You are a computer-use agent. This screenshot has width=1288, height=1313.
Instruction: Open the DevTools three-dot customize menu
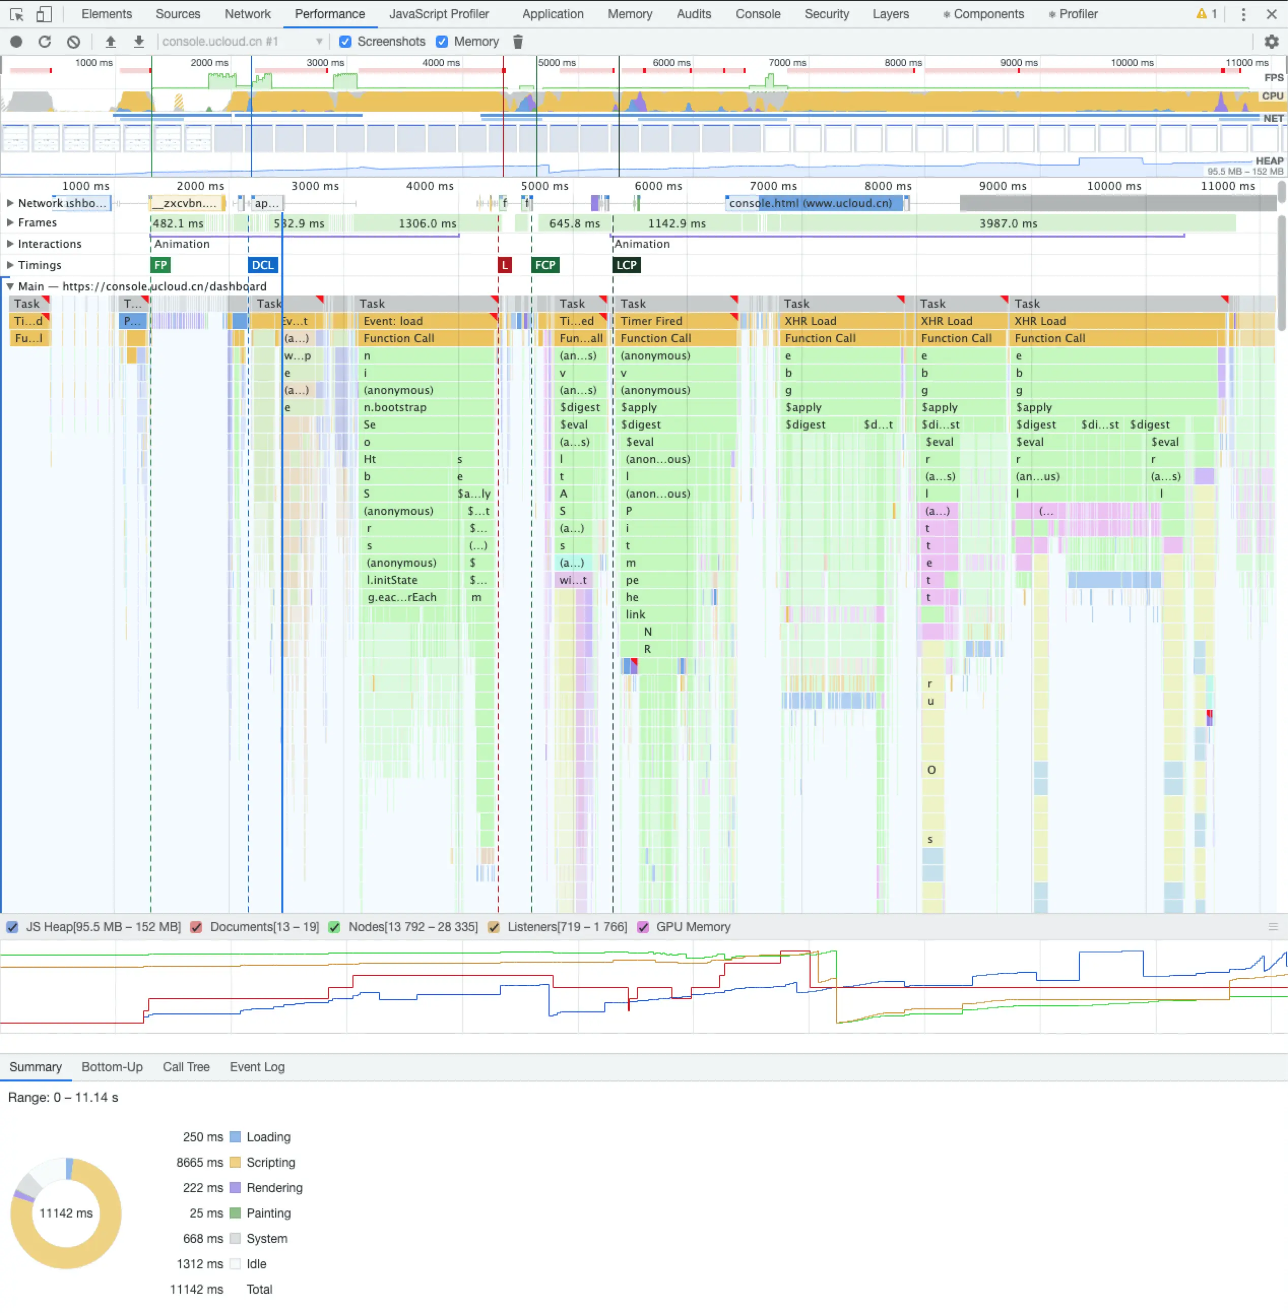click(1243, 14)
